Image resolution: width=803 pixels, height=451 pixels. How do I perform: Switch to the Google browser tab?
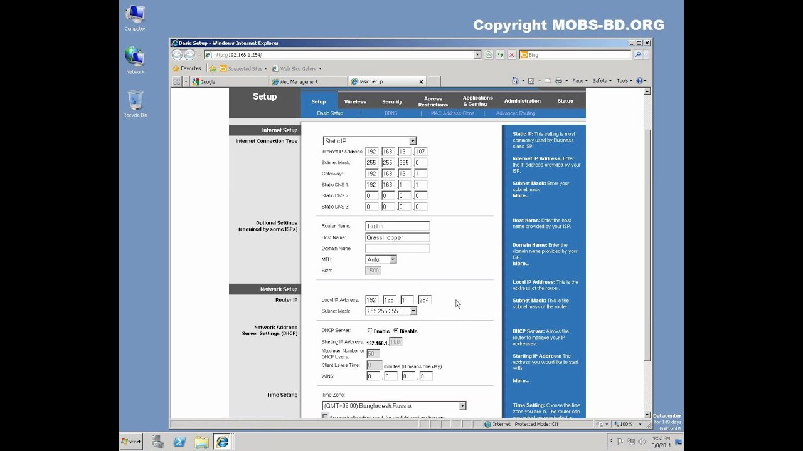coord(230,81)
